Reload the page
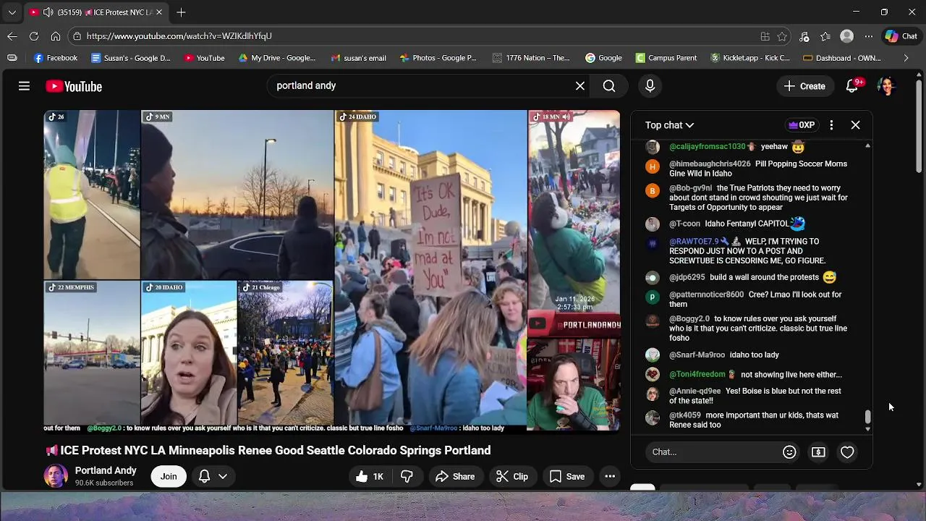 (x=34, y=36)
